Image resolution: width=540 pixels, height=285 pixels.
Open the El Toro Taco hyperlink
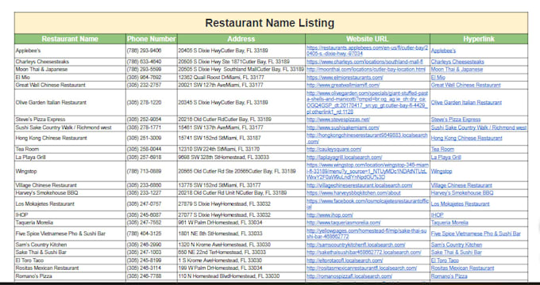click(445, 260)
